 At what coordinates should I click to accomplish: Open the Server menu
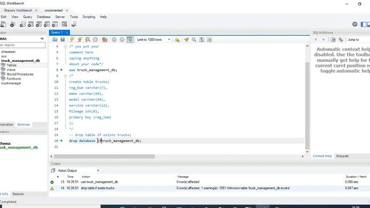click(60, 17)
